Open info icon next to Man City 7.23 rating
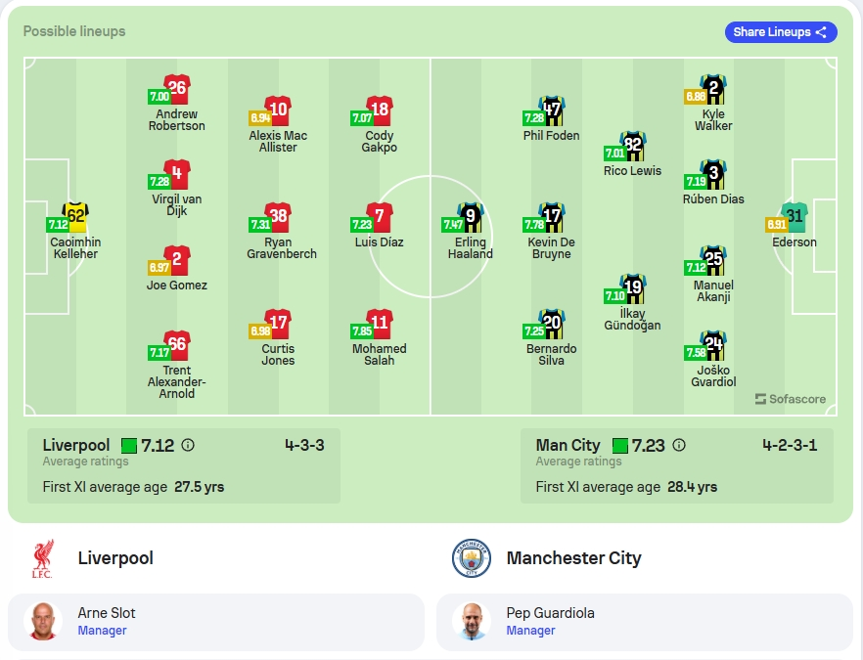The width and height of the screenshot is (863, 660). click(679, 445)
